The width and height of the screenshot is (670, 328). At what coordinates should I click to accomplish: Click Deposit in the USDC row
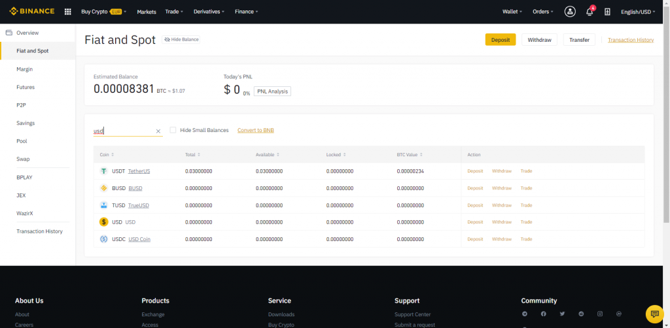pos(475,239)
